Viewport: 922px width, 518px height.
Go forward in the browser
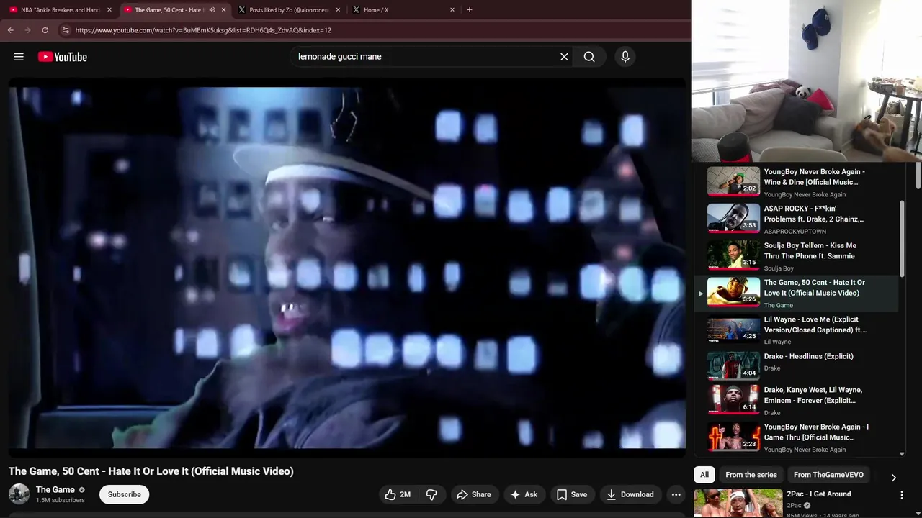[27, 30]
